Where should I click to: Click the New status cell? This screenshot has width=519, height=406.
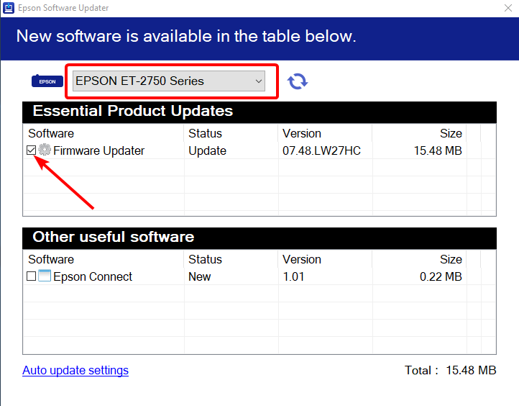click(200, 276)
